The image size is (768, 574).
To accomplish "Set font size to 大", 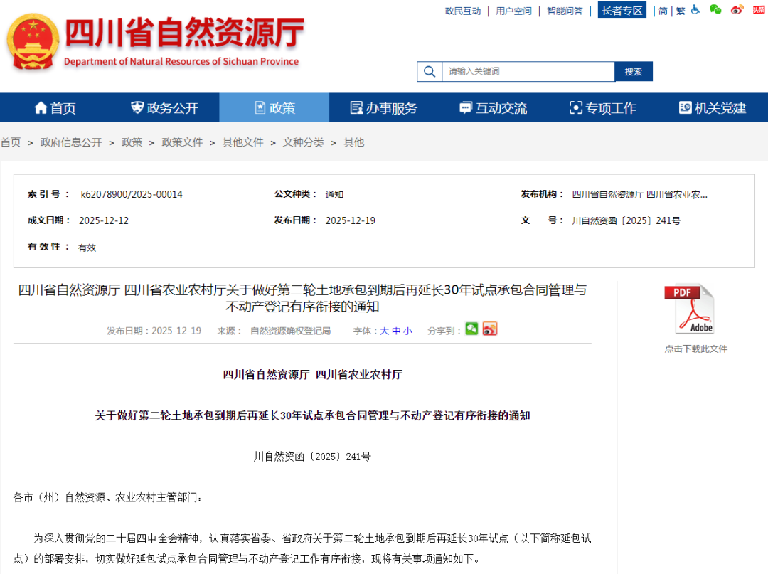I will 385,331.
